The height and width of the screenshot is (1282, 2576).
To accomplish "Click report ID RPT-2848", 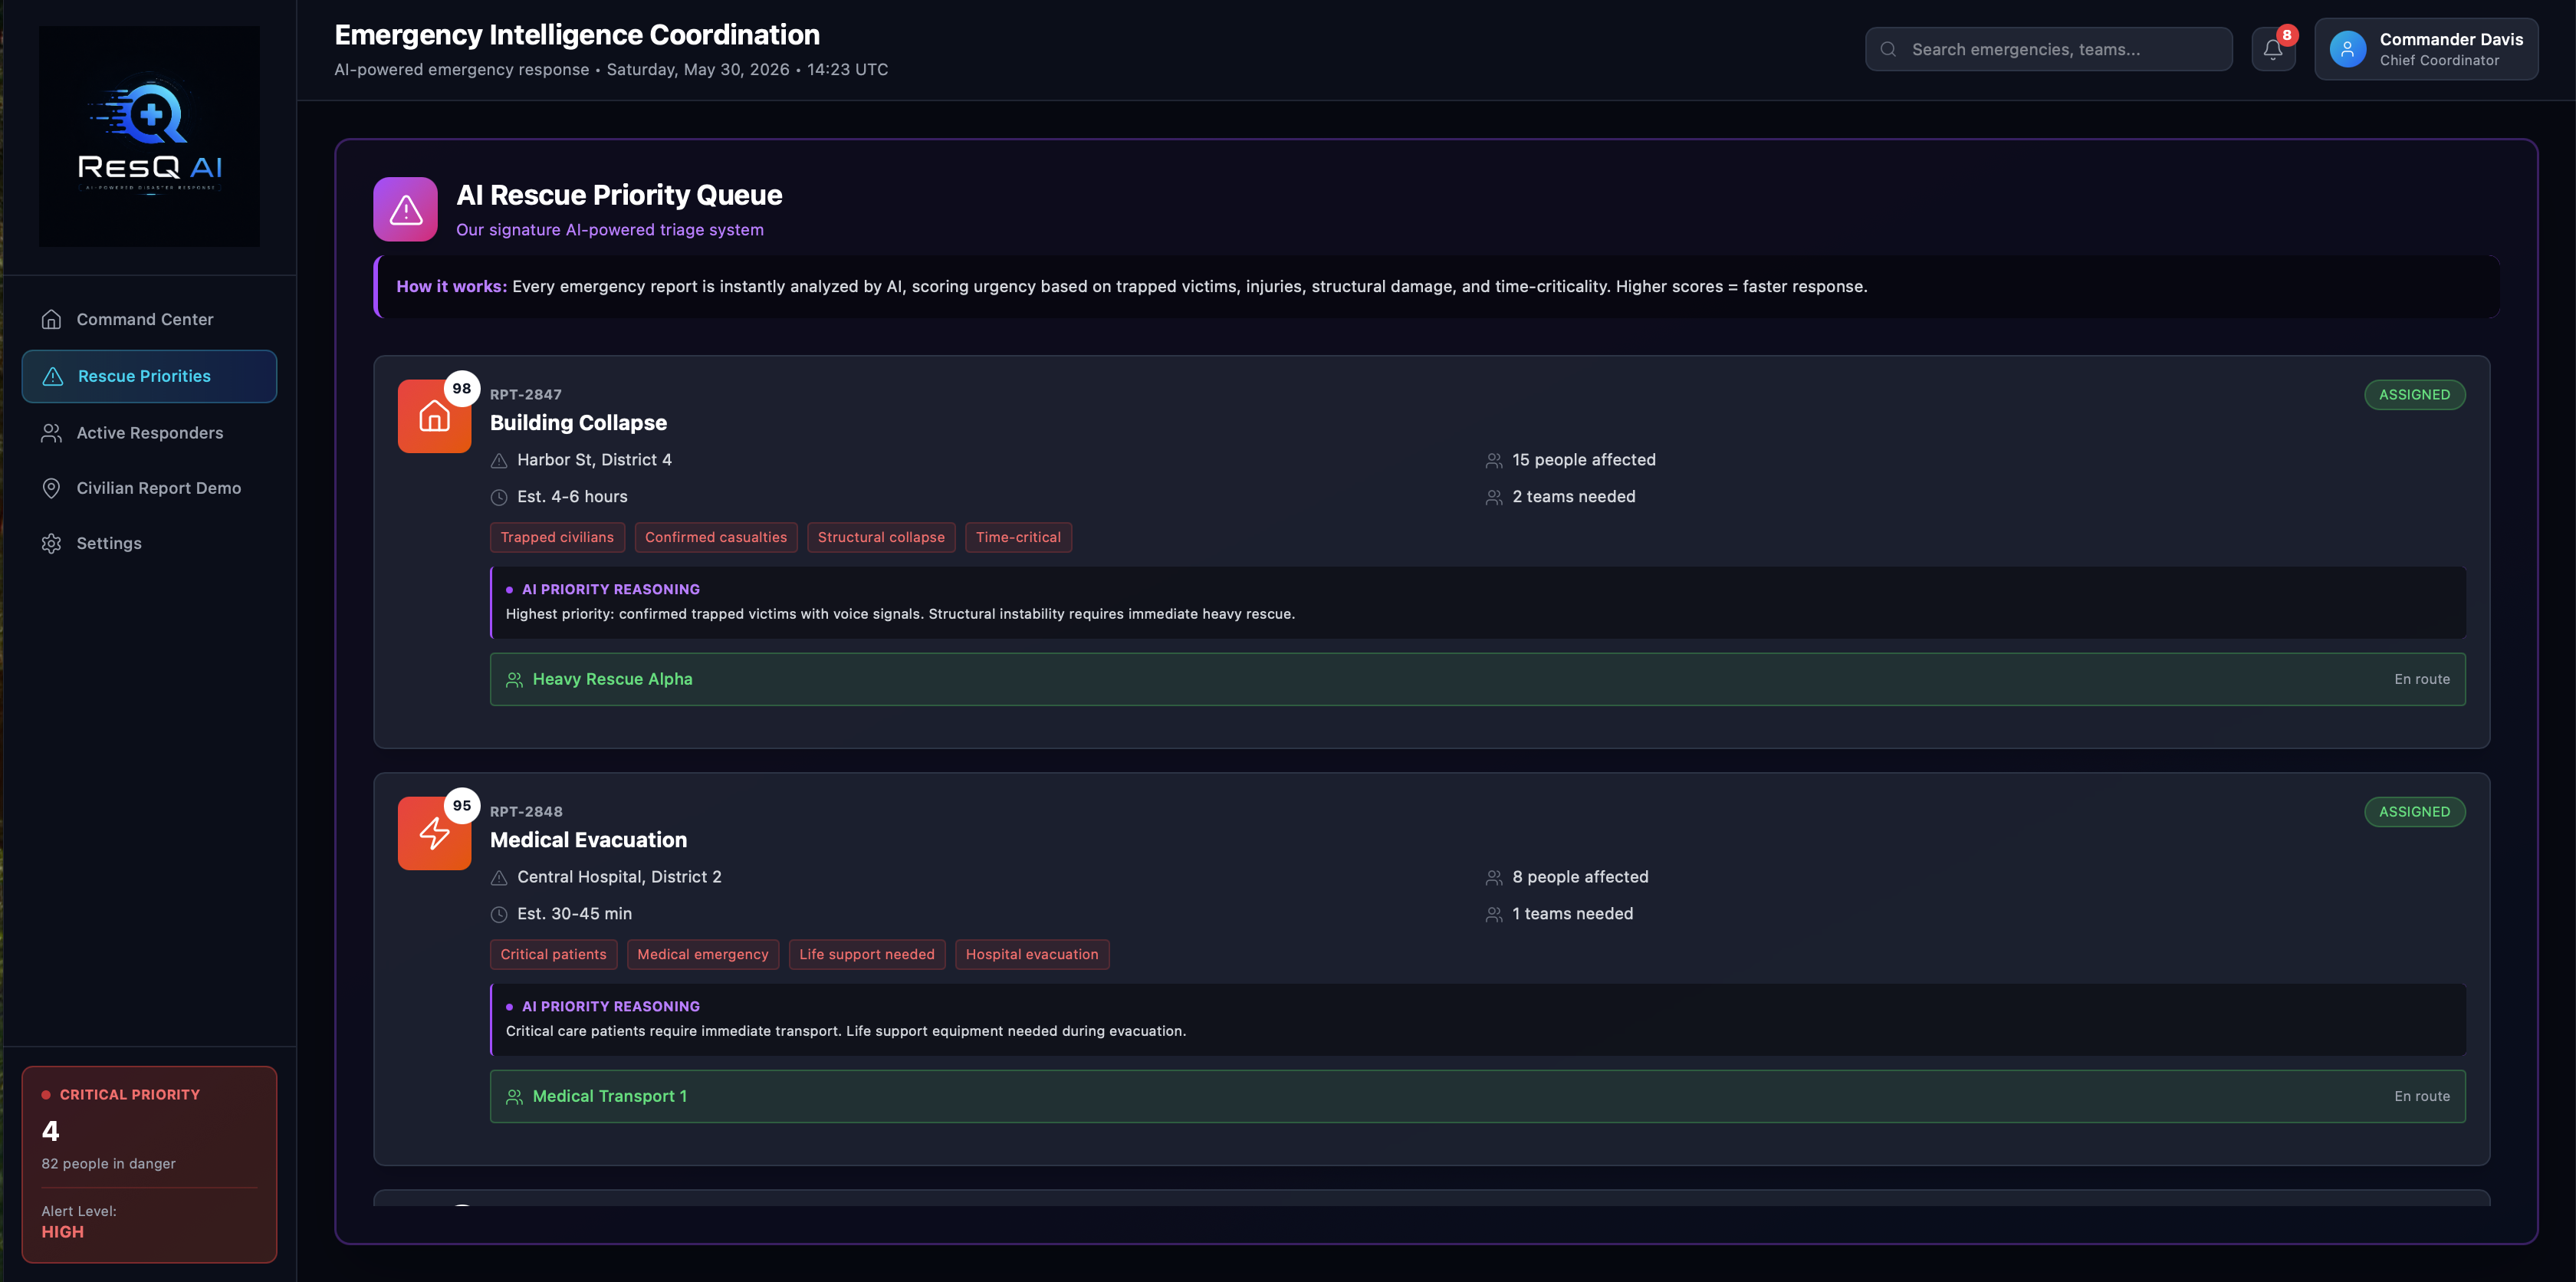I will coord(526,812).
